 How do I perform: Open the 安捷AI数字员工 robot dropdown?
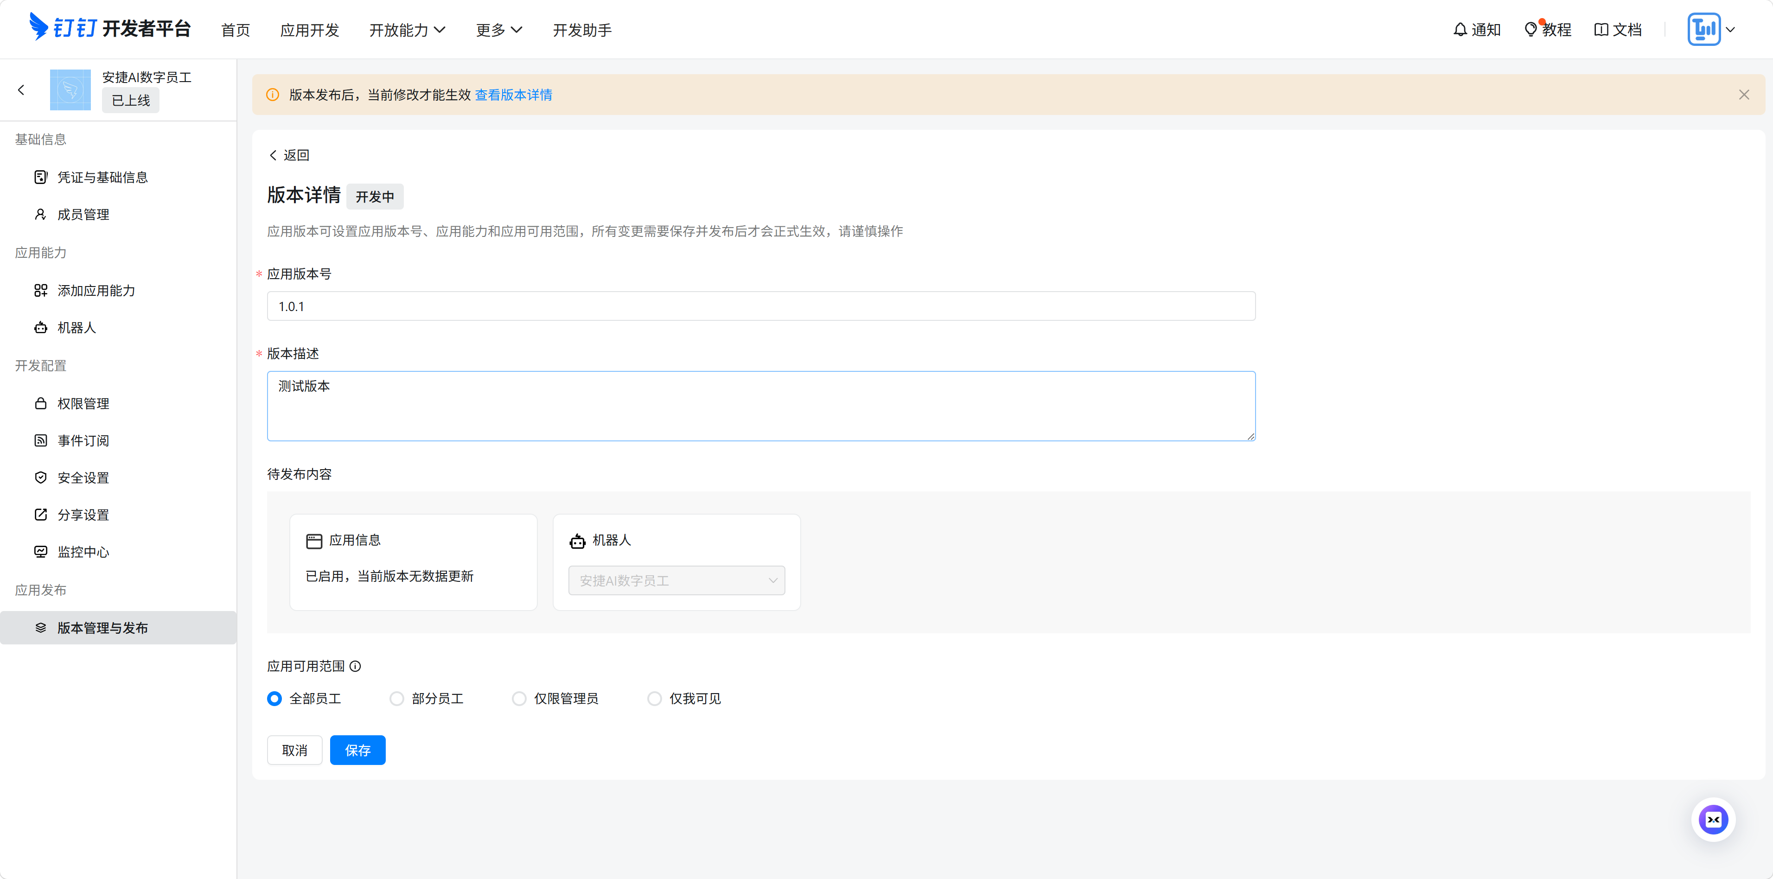[x=676, y=580]
